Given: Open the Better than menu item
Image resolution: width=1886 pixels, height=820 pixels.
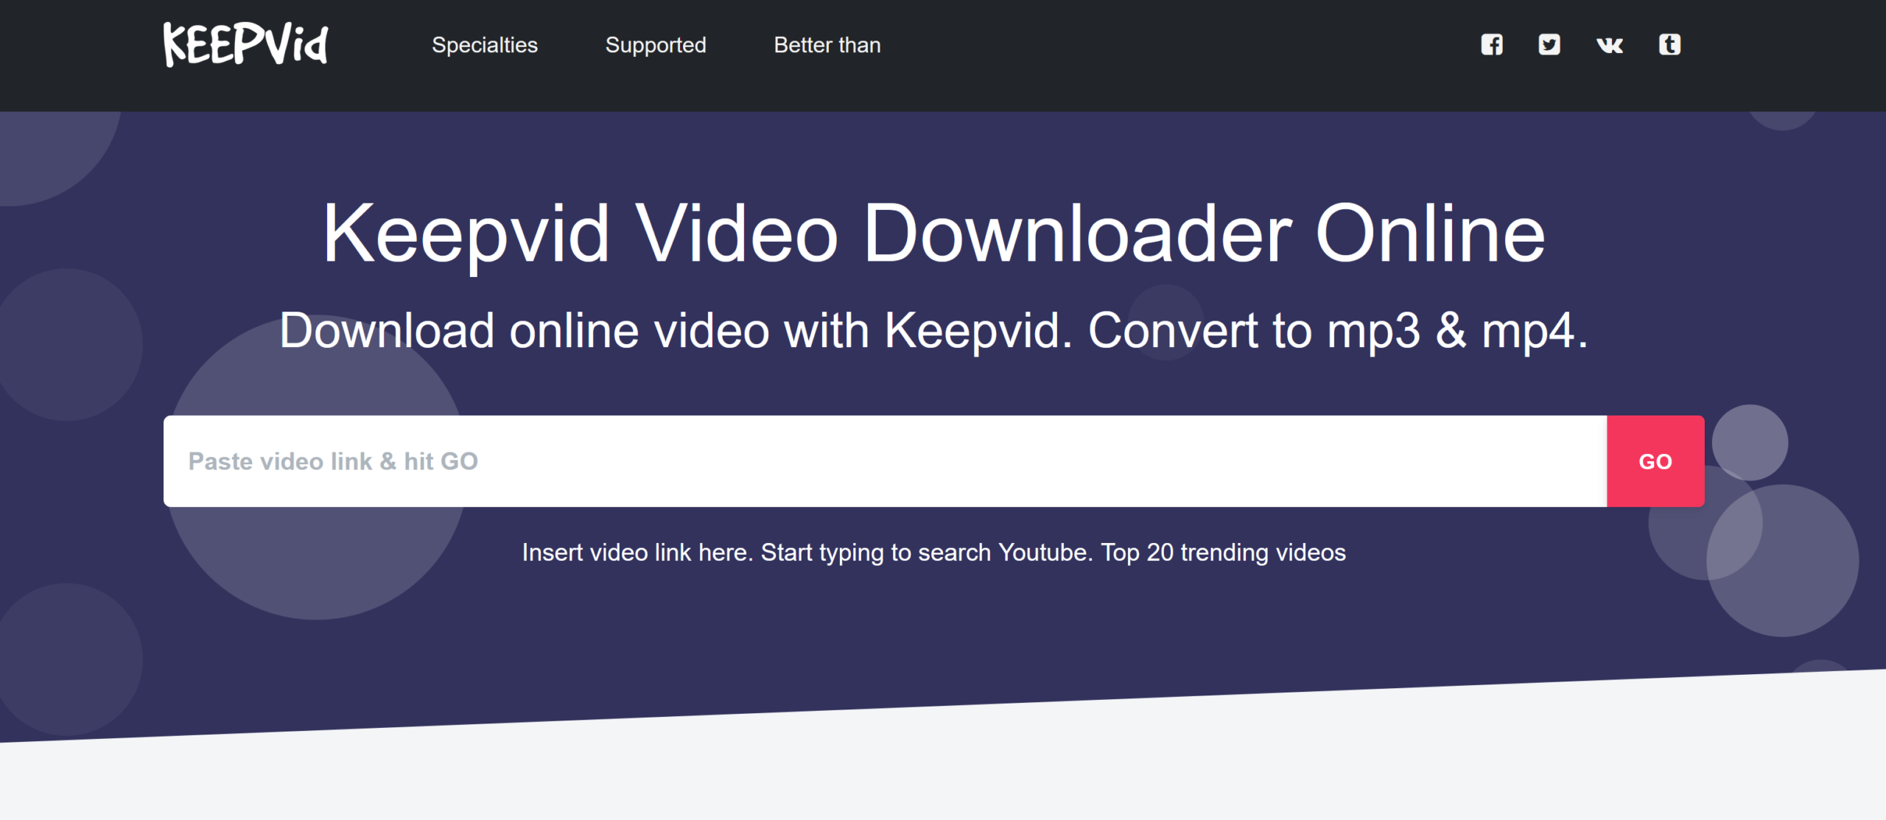Looking at the screenshot, I should pyautogui.click(x=827, y=45).
